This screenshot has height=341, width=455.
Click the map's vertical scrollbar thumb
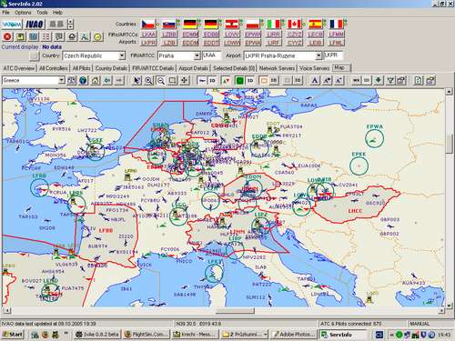pyautogui.click(x=449, y=145)
